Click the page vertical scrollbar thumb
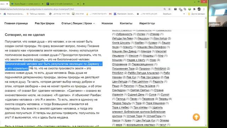This screenshot has height=128, width=227. point(206,45)
